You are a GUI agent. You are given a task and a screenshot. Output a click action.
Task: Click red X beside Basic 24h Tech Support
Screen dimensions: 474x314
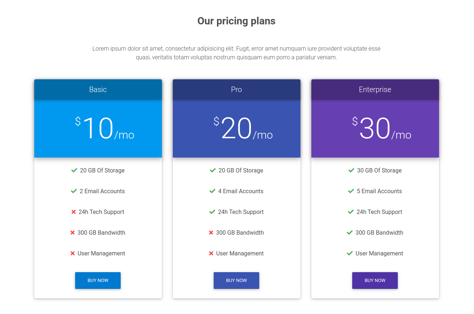click(x=74, y=212)
